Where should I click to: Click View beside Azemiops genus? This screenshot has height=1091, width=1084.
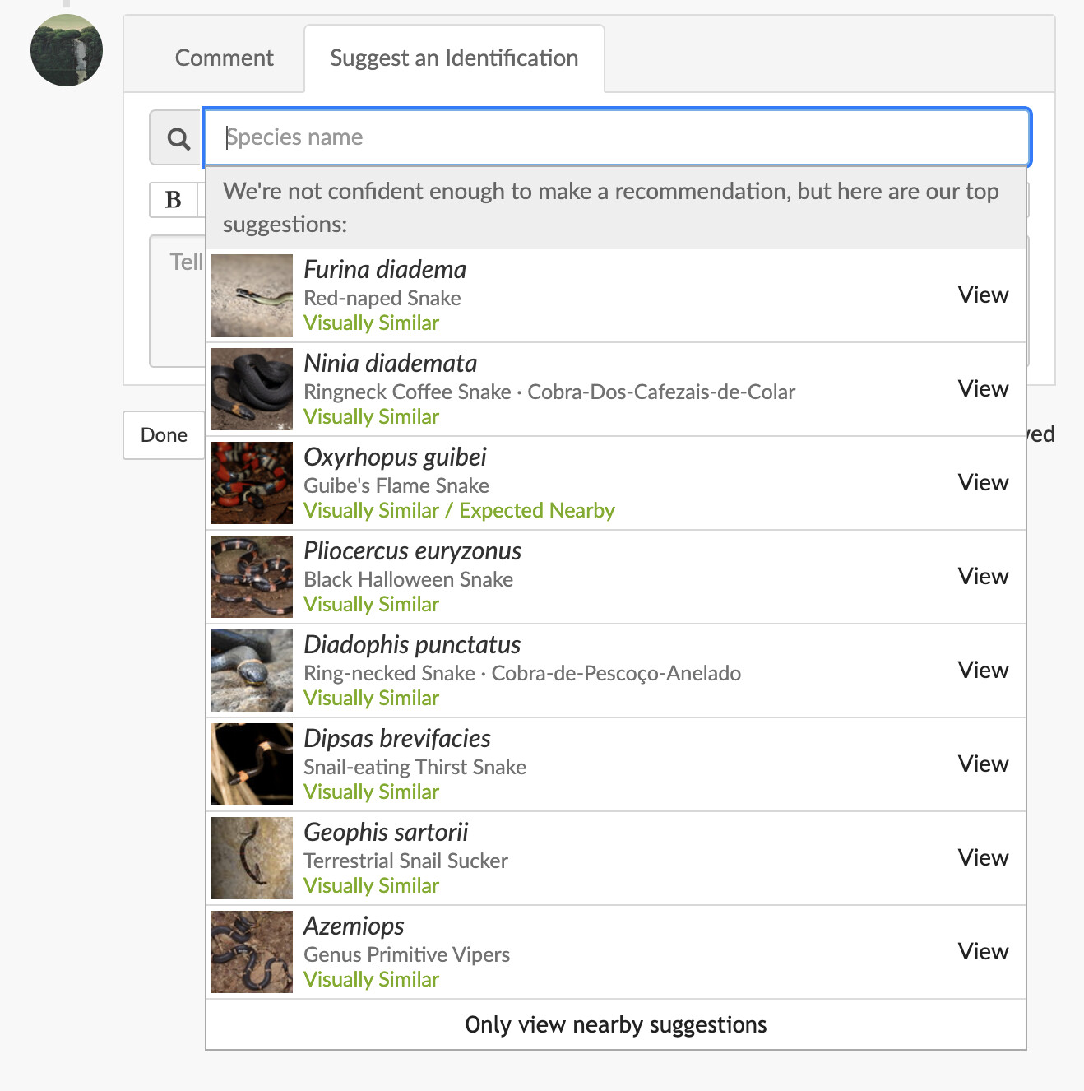[x=983, y=952]
